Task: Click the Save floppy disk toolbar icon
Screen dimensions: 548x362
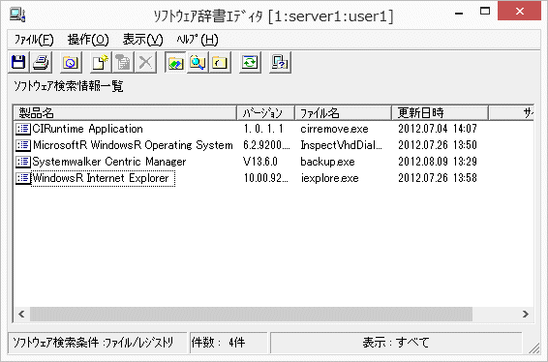Action: tap(18, 63)
